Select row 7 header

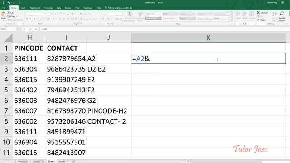[x=6, y=111]
